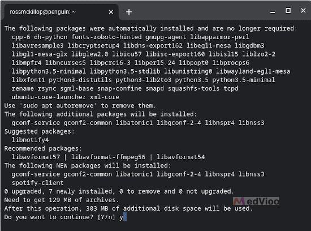The image size is (311, 231).
Task: Click 'Suggested packages:' heading
Action: [39, 131]
